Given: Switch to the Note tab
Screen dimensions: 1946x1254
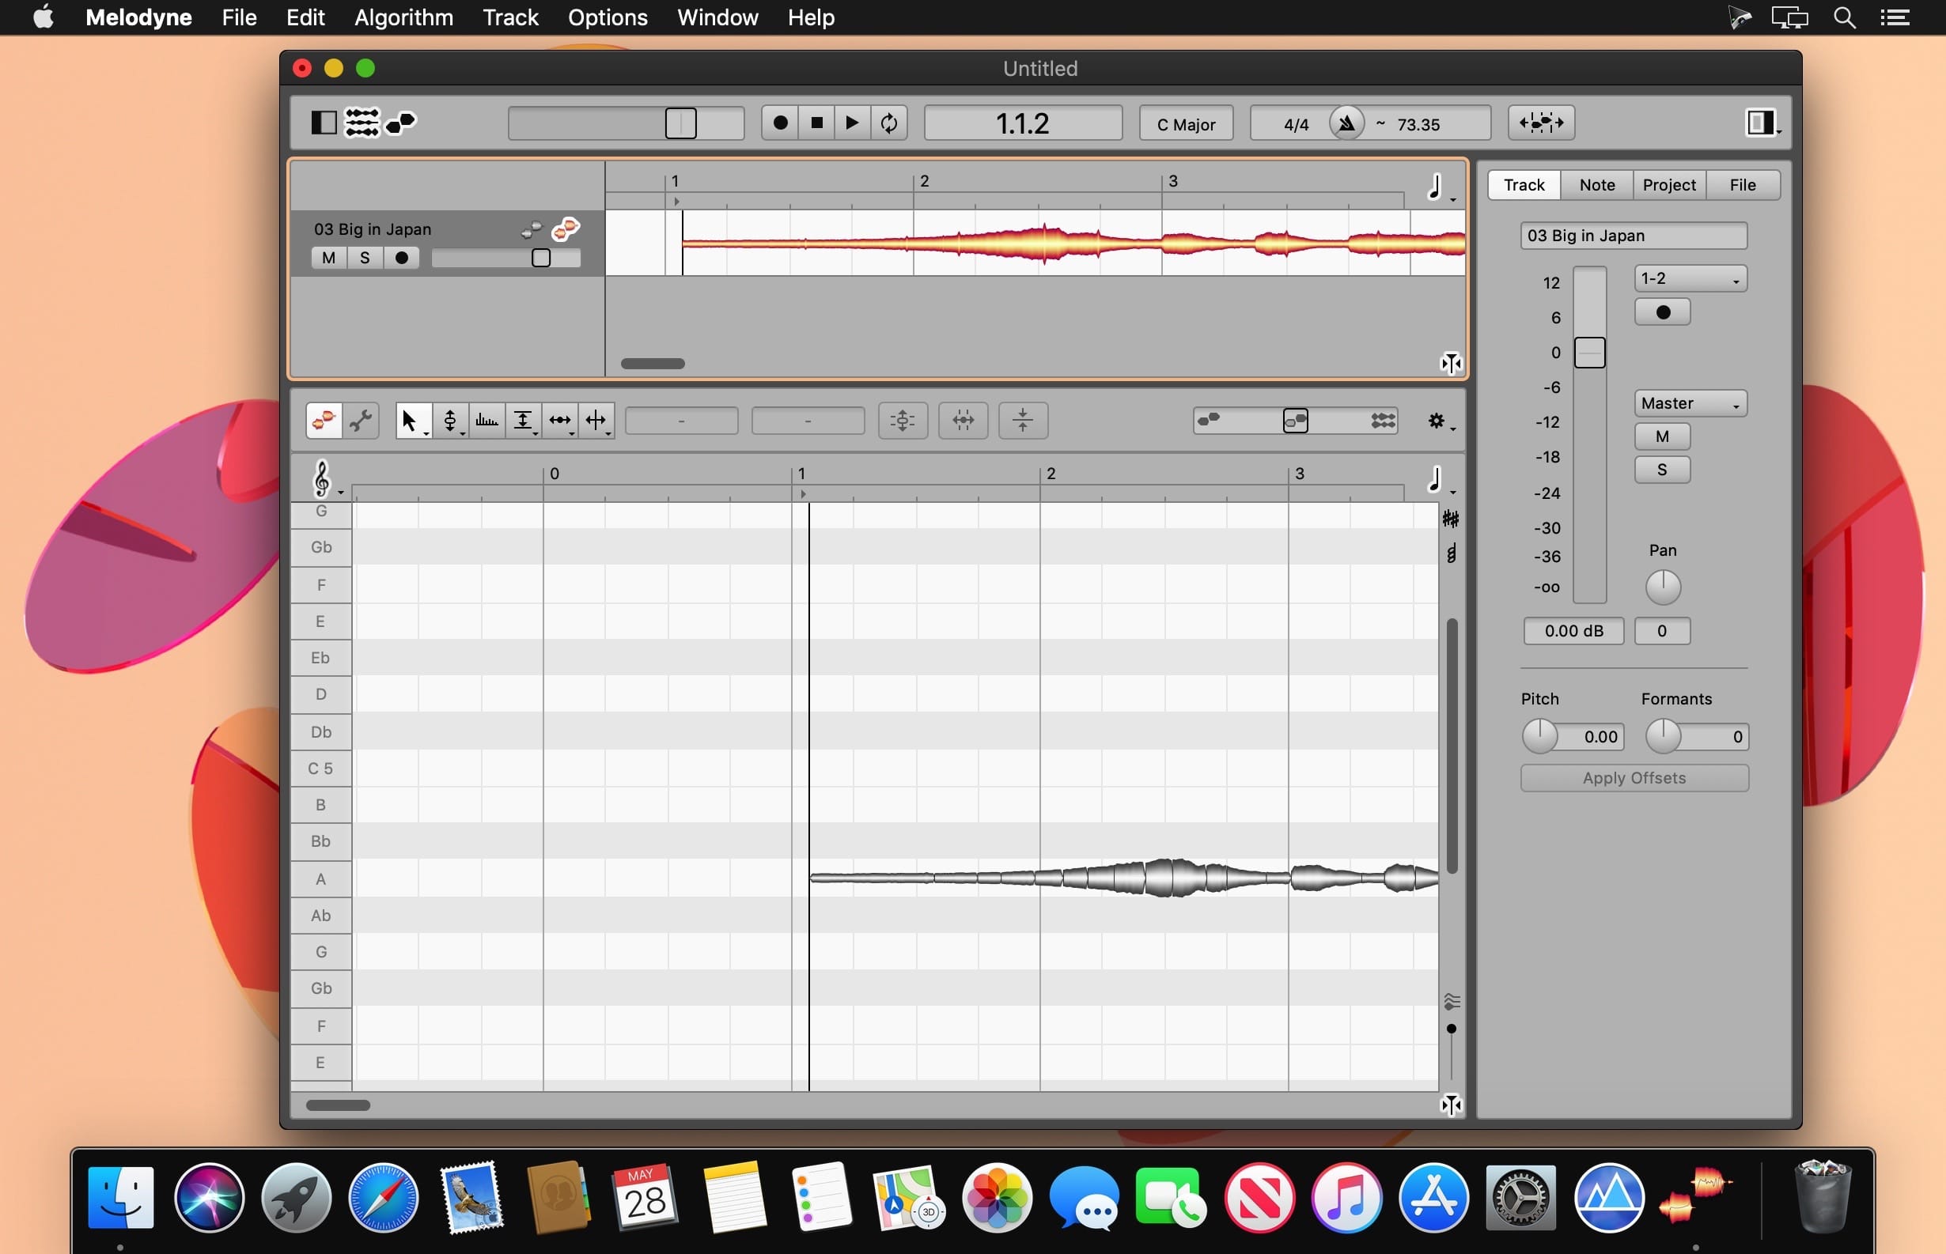Looking at the screenshot, I should click(1596, 185).
